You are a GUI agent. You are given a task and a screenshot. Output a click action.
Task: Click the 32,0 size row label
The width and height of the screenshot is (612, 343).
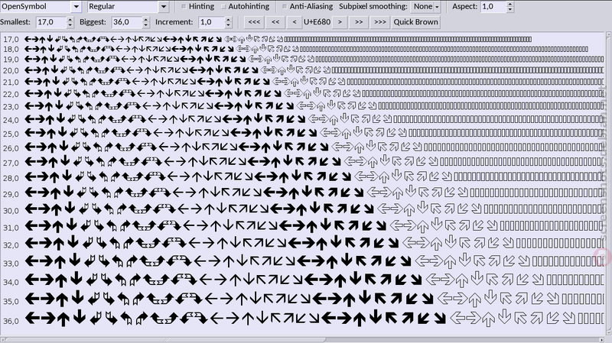[11, 245]
